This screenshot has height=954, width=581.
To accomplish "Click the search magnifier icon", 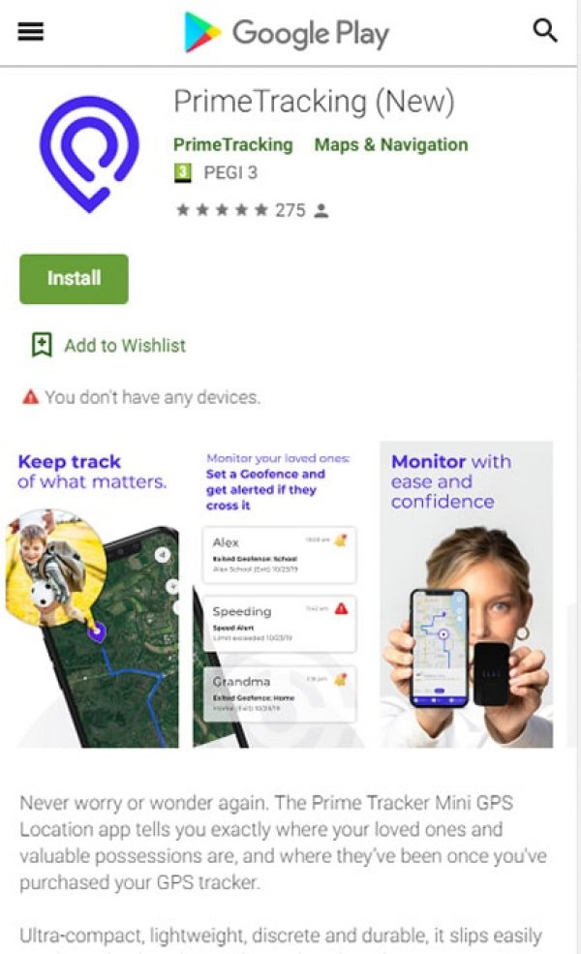I will (x=544, y=30).
